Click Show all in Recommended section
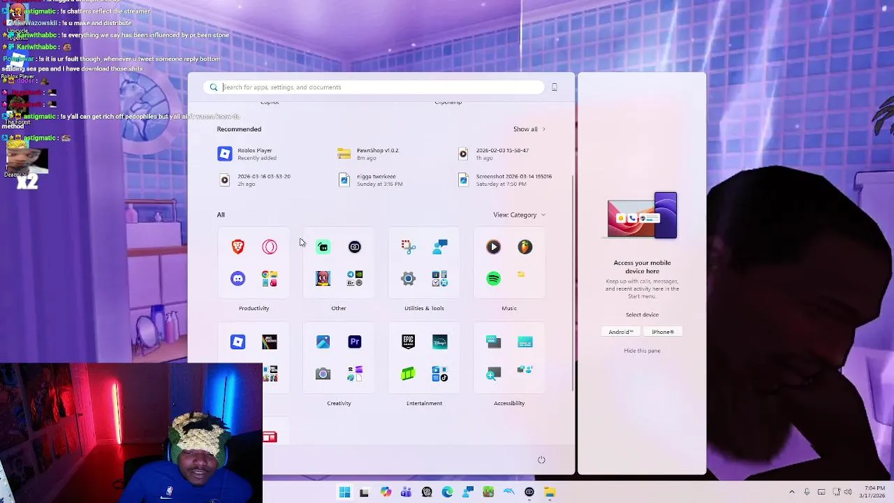This screenshot has width=894, height=503. [x=529, y=129]
